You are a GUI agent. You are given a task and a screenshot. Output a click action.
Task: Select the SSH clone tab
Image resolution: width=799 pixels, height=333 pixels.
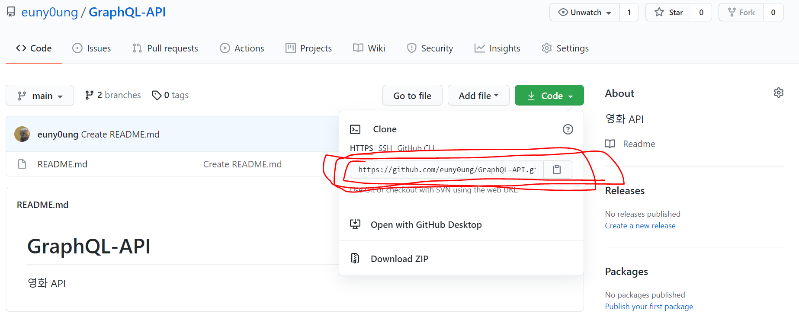tap(385, 148)
